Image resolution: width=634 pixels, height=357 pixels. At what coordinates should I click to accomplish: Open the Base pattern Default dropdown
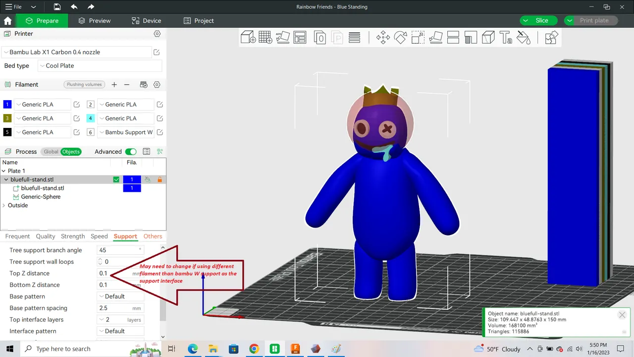coord(121,297)
